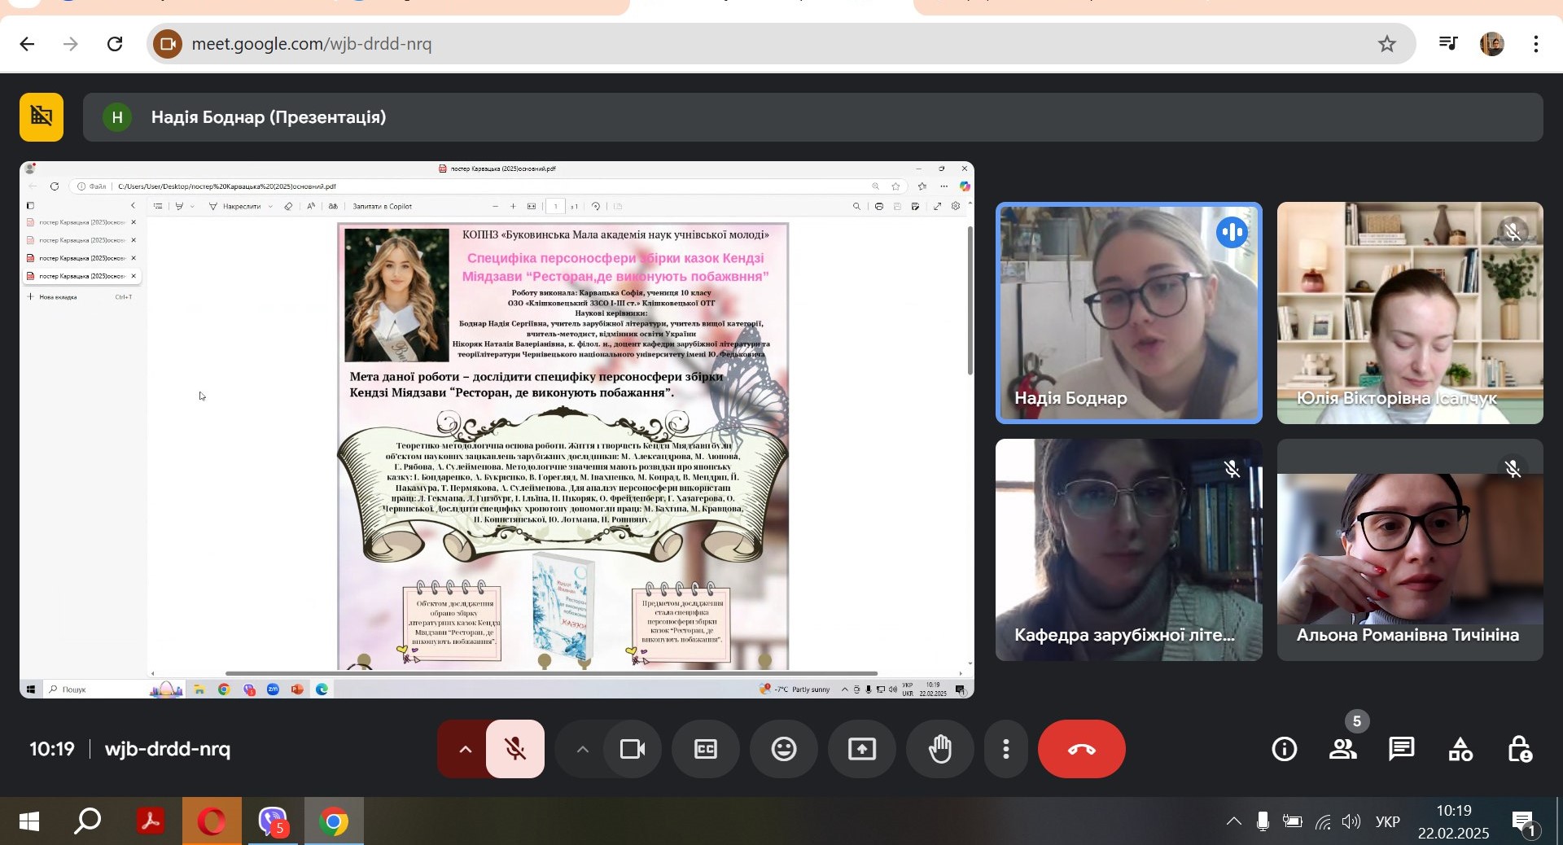
Task: Open the clock showing 10:19 22.02.2025
Action: 1454,822
